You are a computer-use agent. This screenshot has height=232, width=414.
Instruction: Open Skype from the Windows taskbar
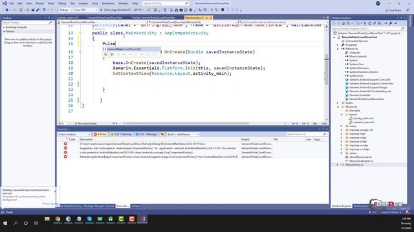tap(89, 219)
